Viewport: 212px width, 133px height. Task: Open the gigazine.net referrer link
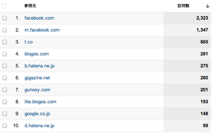point(37,78)
